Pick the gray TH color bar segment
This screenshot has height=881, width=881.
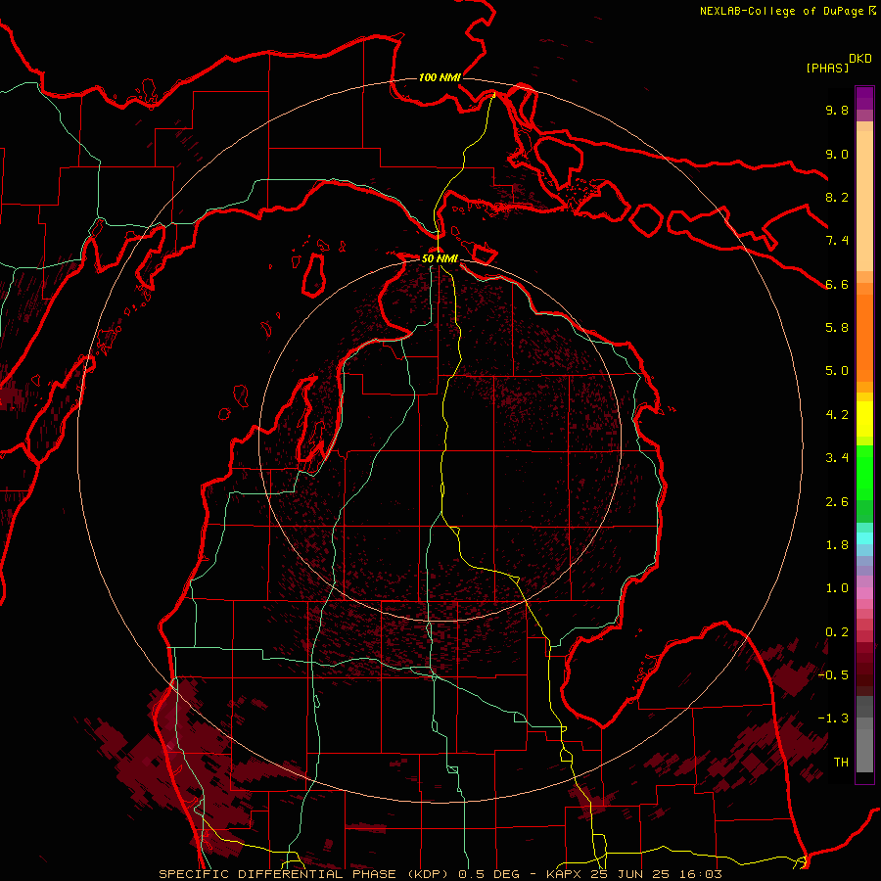(864, 751)
